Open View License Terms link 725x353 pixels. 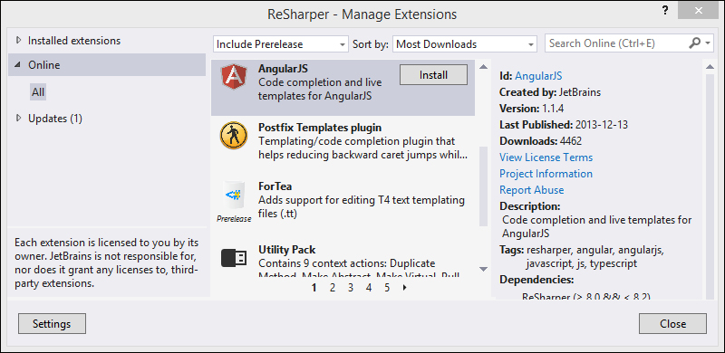pyautogui.click(x=546, y=157)
